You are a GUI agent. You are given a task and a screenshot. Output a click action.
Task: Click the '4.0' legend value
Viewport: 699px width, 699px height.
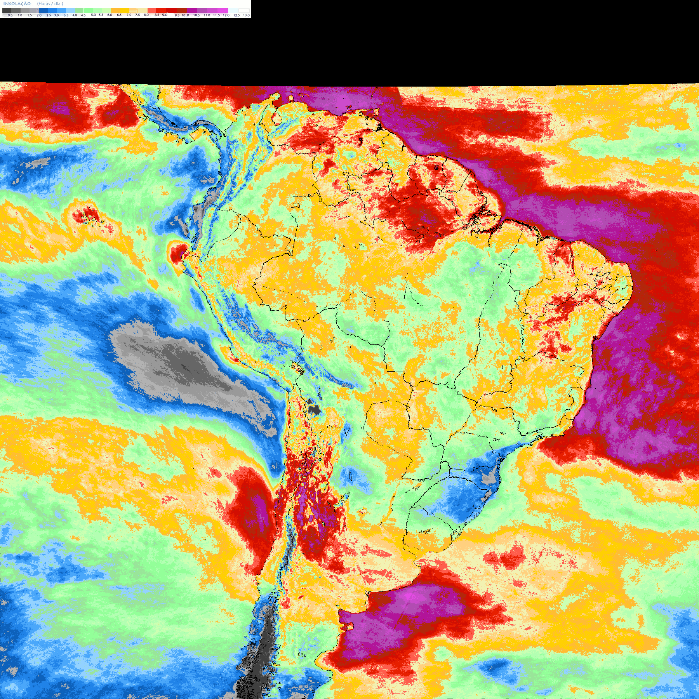[75, 15]
